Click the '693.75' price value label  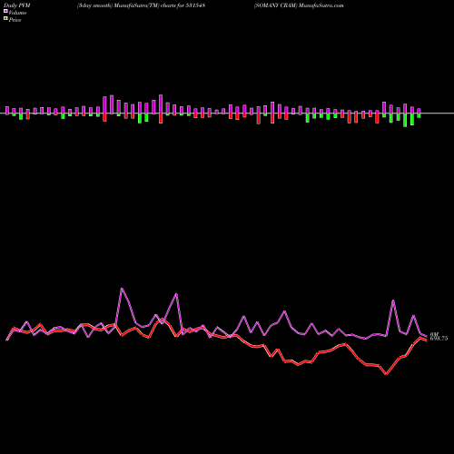(439, 339)
